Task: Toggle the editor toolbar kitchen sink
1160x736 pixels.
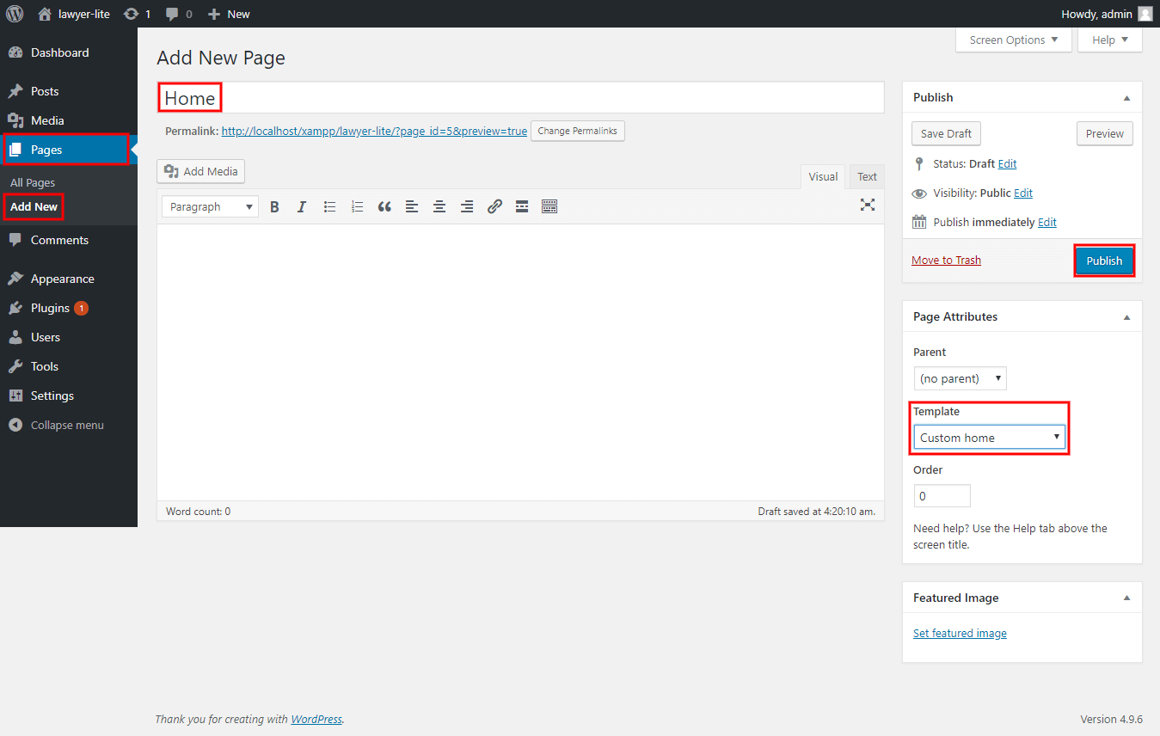Action: coord(549,206)
